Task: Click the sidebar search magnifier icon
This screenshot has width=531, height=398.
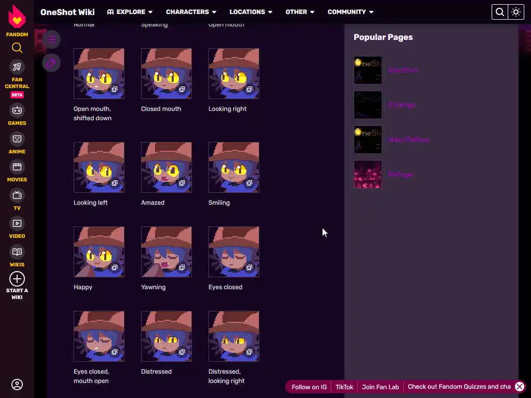Action: [17, 48]
